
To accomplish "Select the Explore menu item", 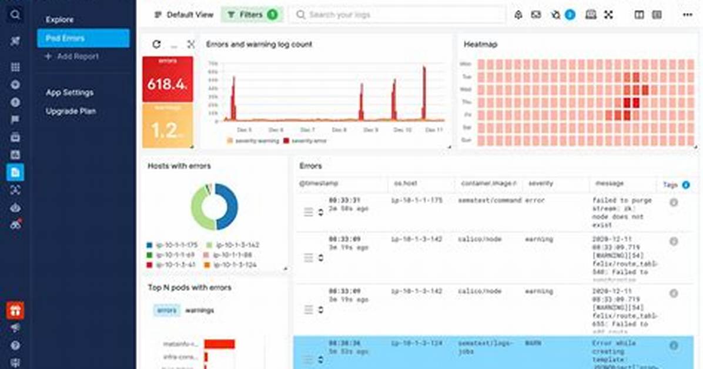I will tap(59, 20).
